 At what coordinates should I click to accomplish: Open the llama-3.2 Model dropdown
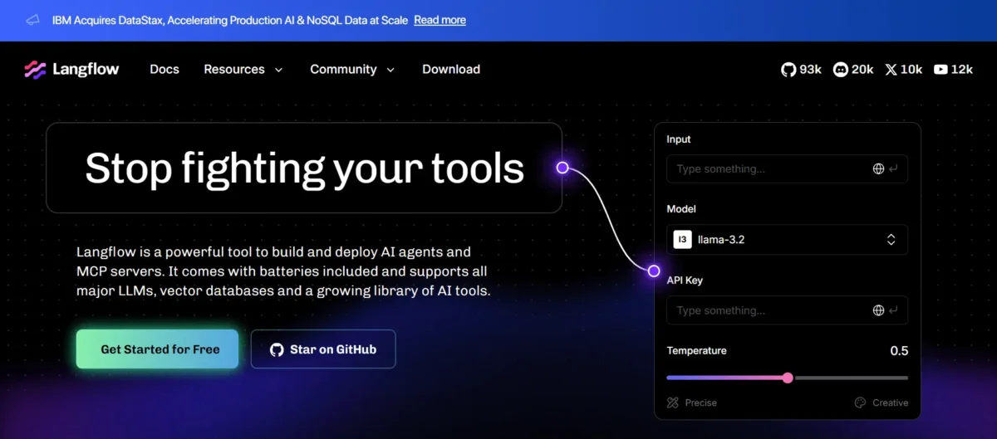click(x=786, y=240)
